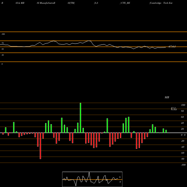Click the 70 level label on RSI axis
This screenshot has height=187, width=187.
tap(3, 43)
